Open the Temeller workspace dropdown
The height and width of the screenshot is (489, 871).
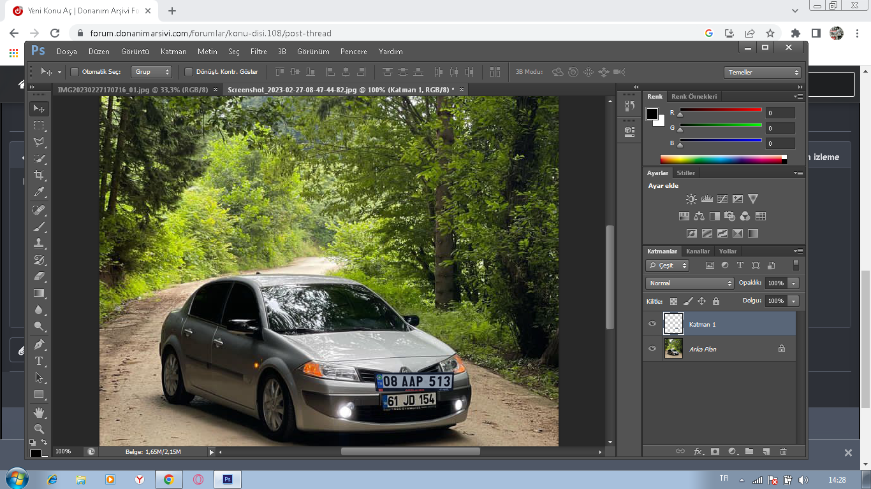[762, 73]
